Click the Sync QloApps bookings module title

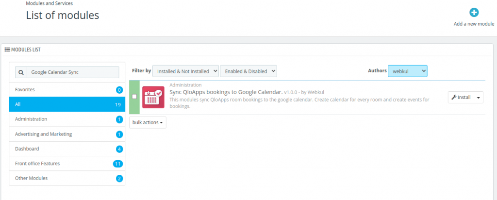[226, 92]
